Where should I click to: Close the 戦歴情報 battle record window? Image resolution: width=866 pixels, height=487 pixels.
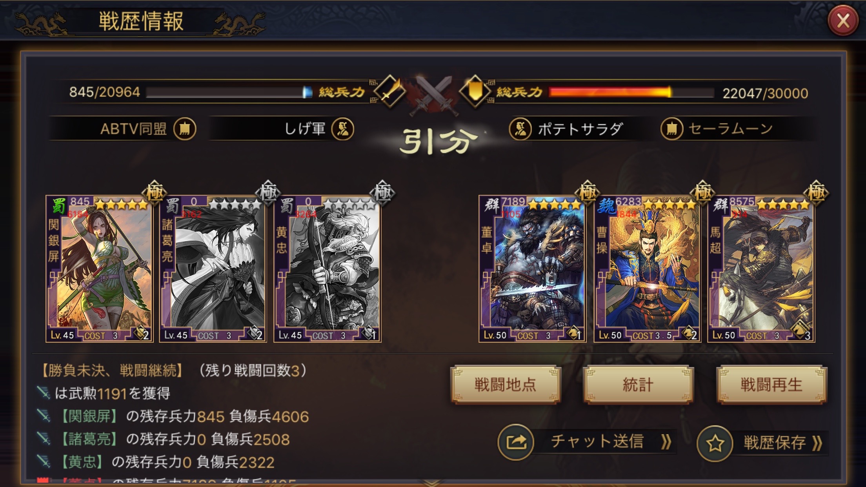pyautogui.click(x=843, y=21)
